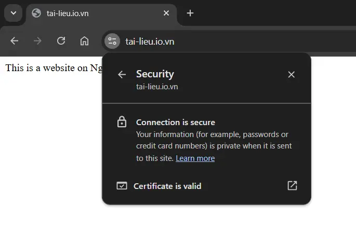
Task: Open a new tab with plus button
Action: (x=190, y=13)
